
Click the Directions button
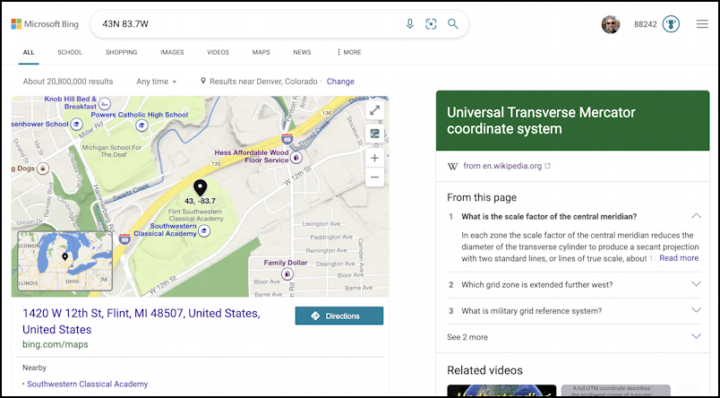coord(339,316)
